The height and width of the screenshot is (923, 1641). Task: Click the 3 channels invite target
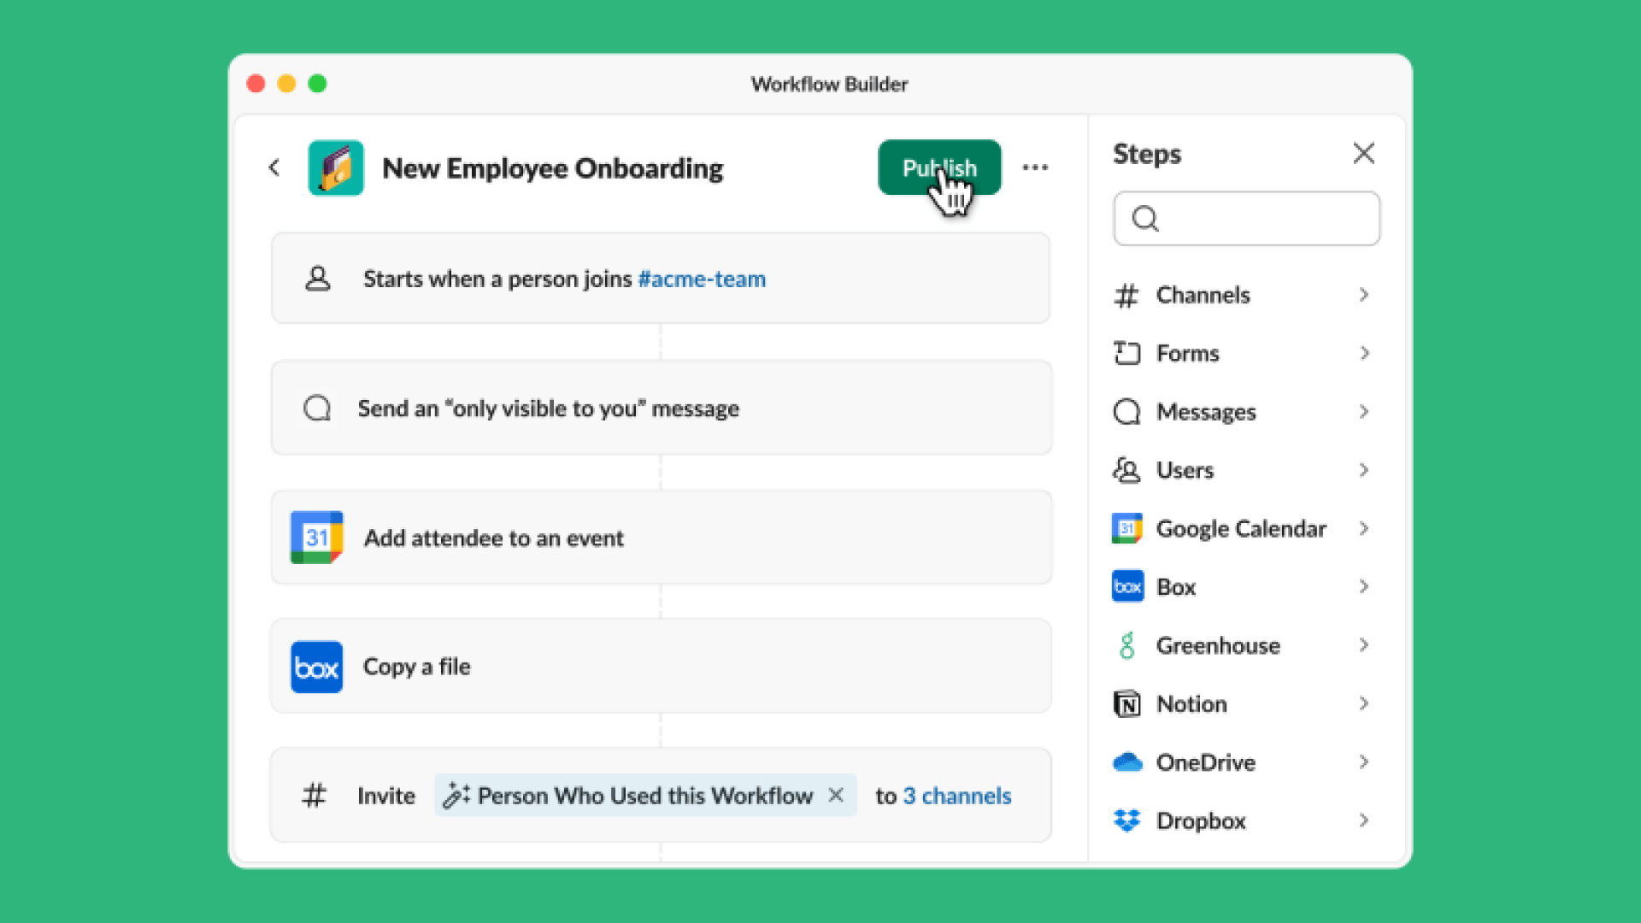coord(957,795)
